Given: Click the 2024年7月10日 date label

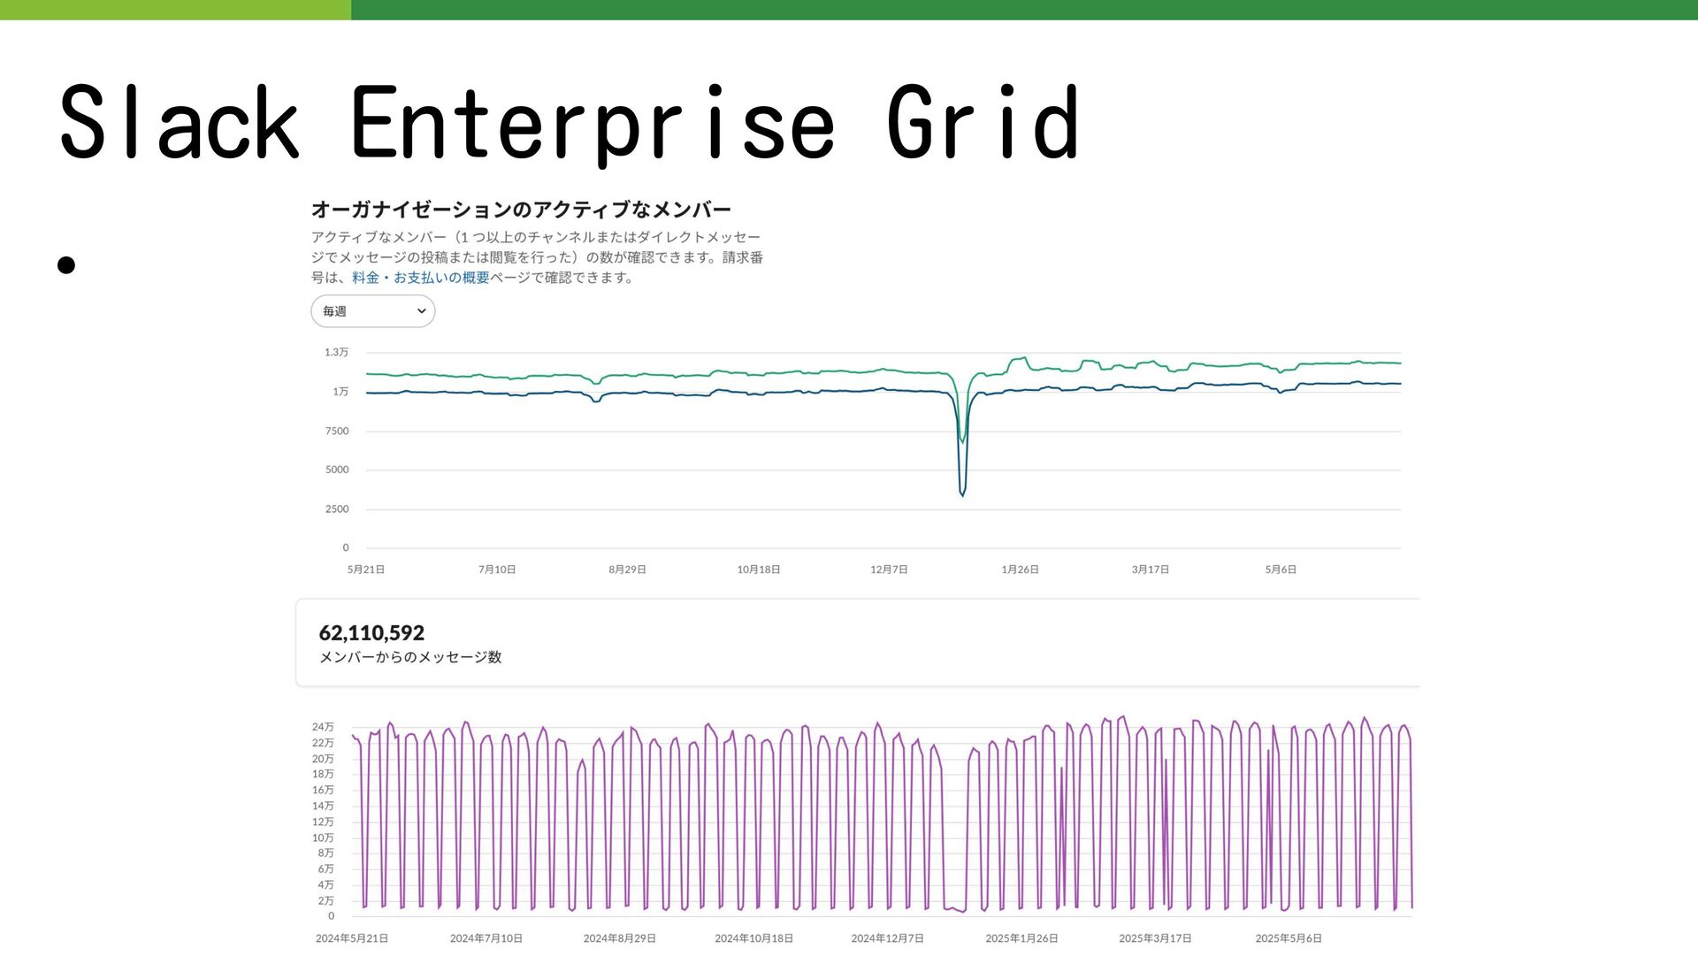Looking at the screenshot, I should click(486, 938).
